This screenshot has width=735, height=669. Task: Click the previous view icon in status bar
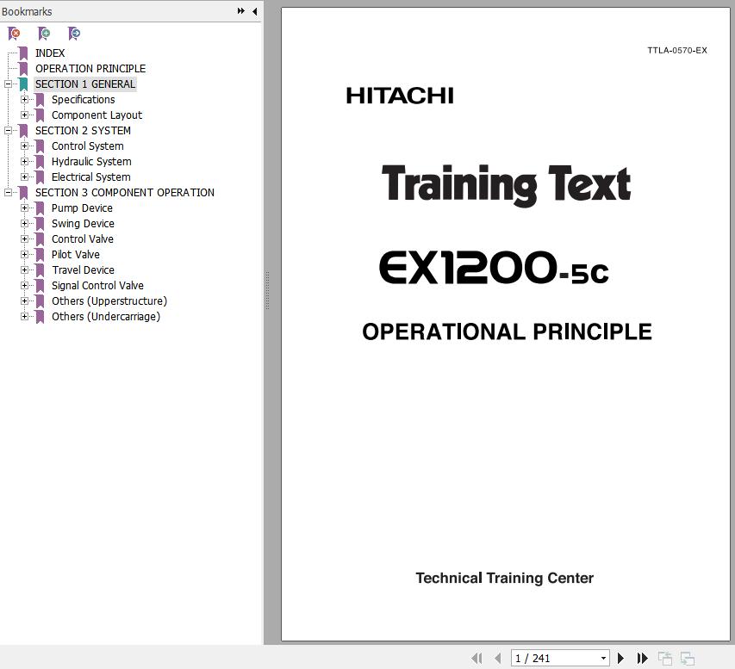point(665,658)
